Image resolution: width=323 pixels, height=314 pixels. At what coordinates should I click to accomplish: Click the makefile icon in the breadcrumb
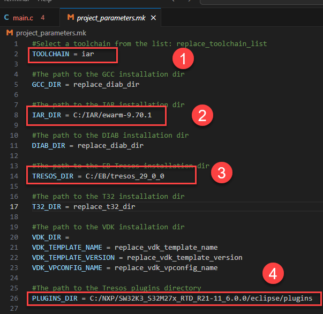coord(10,33)
